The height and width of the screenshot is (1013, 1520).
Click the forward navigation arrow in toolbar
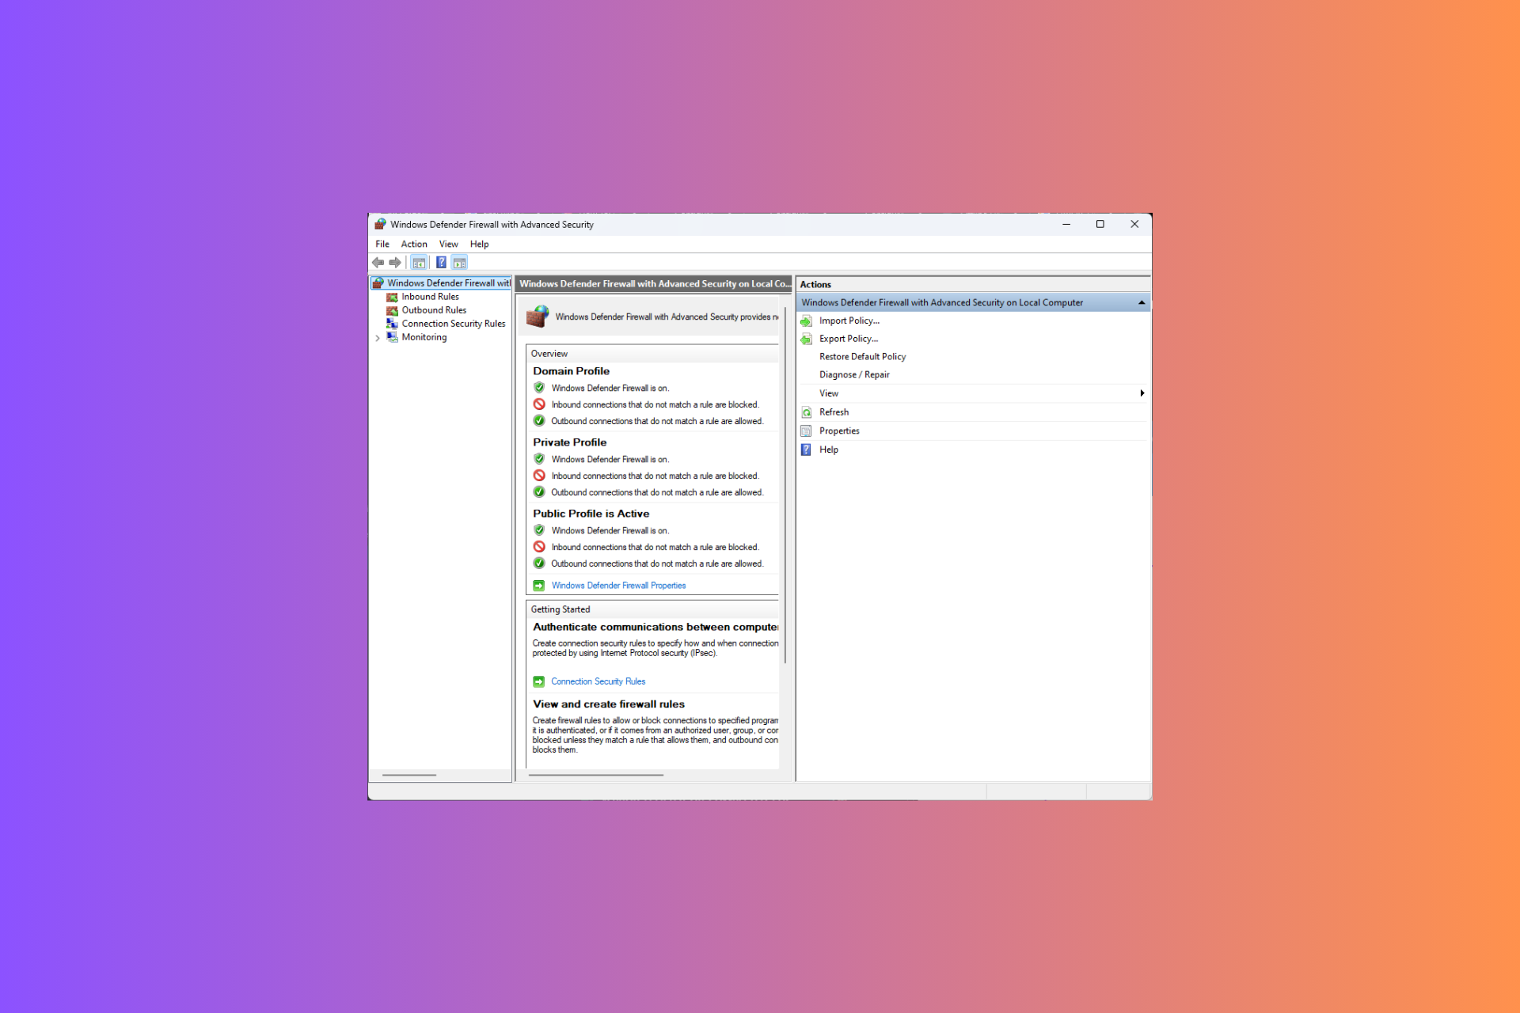tap(395, 262)
